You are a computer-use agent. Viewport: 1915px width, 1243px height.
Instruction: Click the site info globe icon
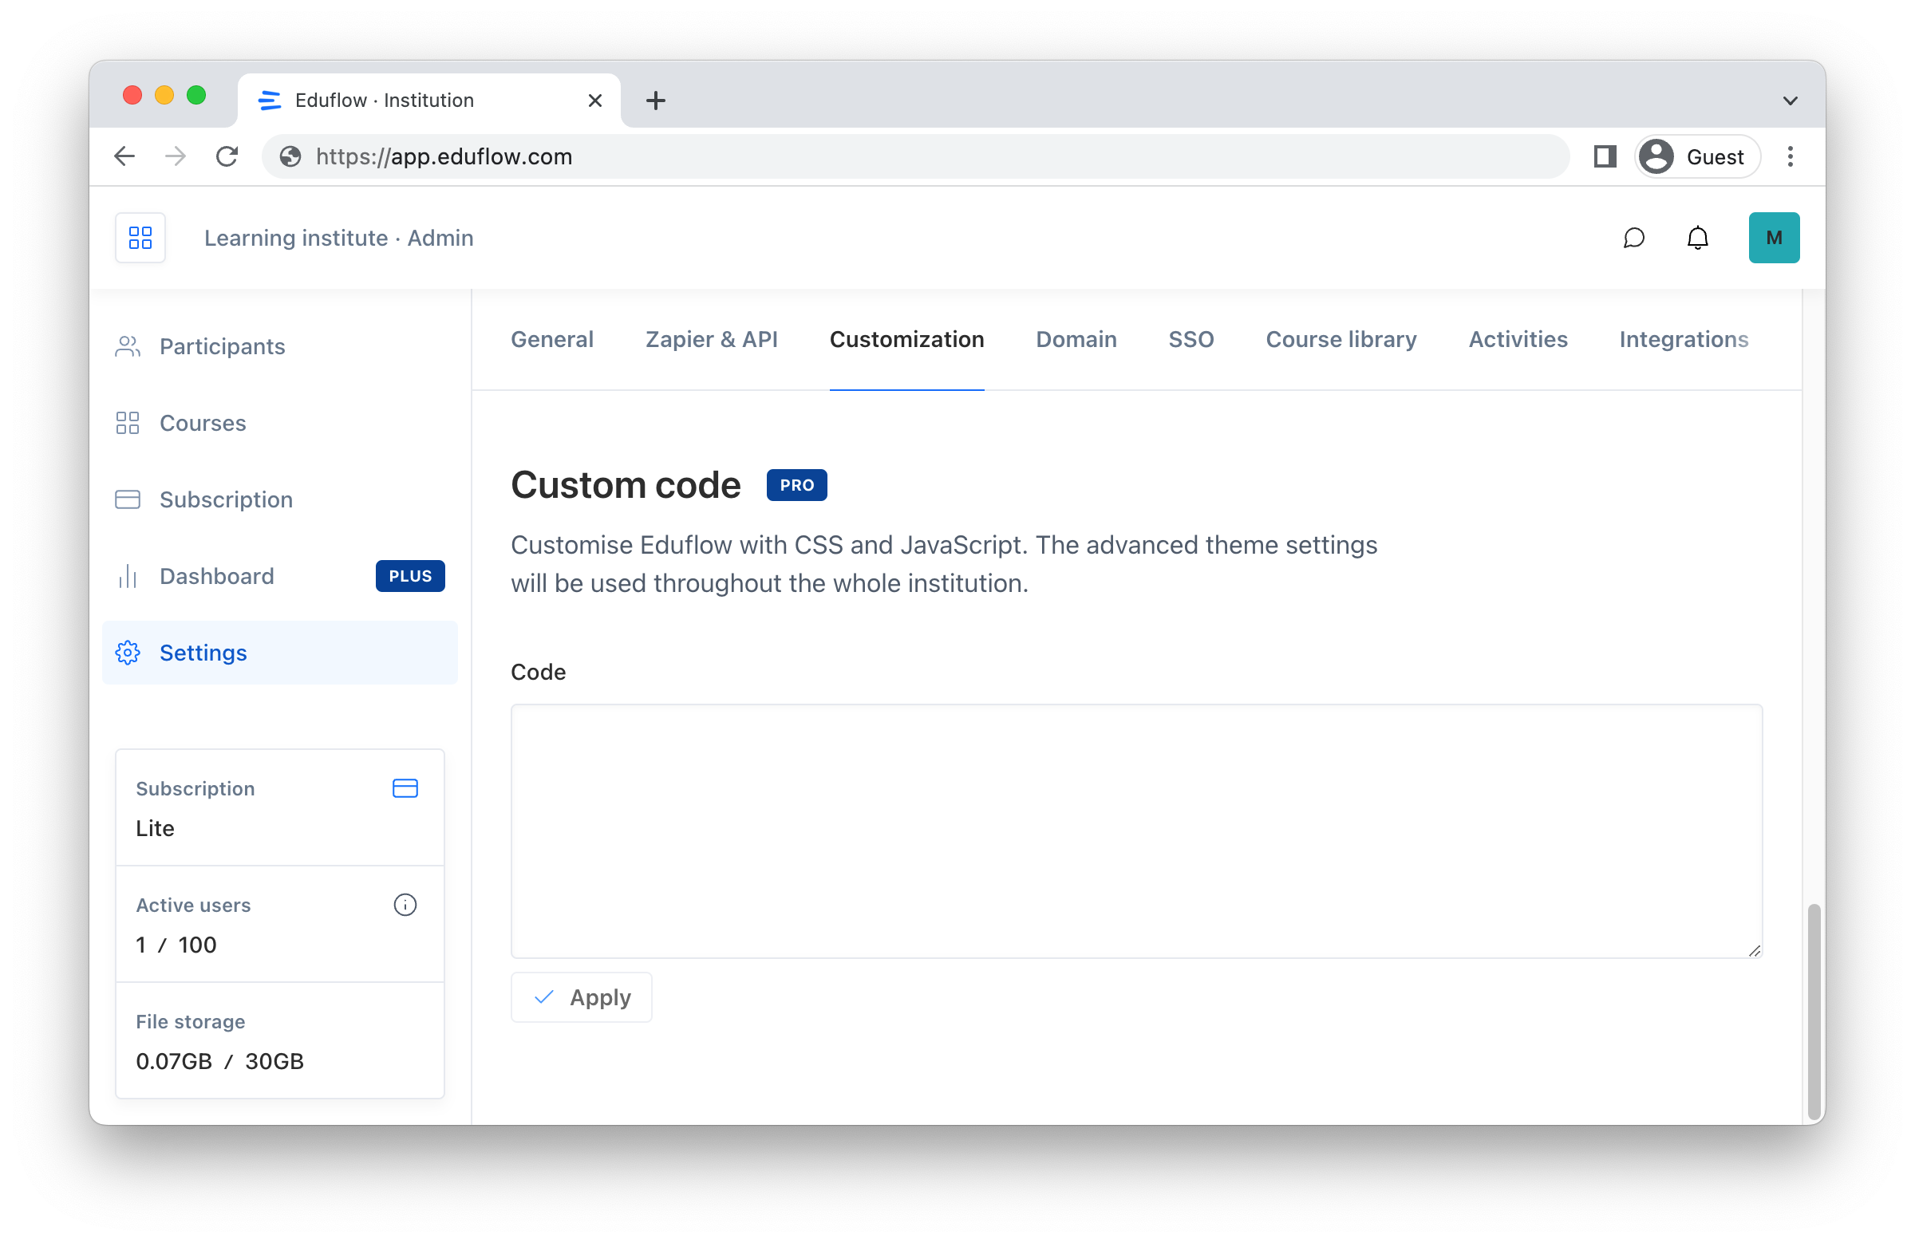[x=290, y=156]
